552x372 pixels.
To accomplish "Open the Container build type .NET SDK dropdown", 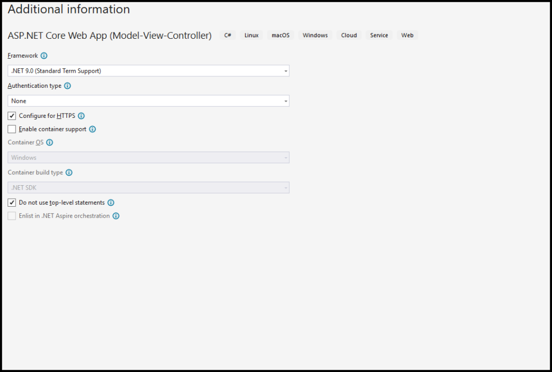I will [148, 188].
